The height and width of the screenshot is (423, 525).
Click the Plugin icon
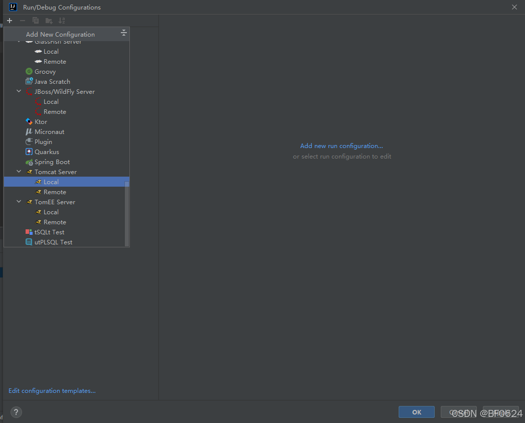[29, 142]
